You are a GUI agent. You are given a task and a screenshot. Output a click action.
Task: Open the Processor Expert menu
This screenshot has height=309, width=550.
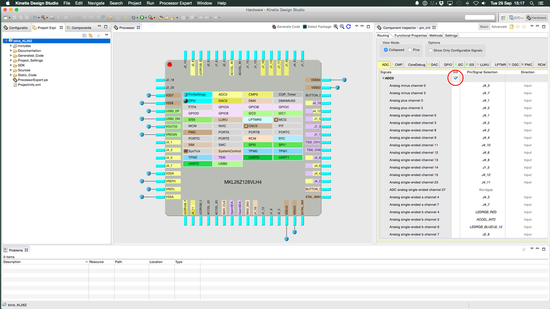point(176,3)
